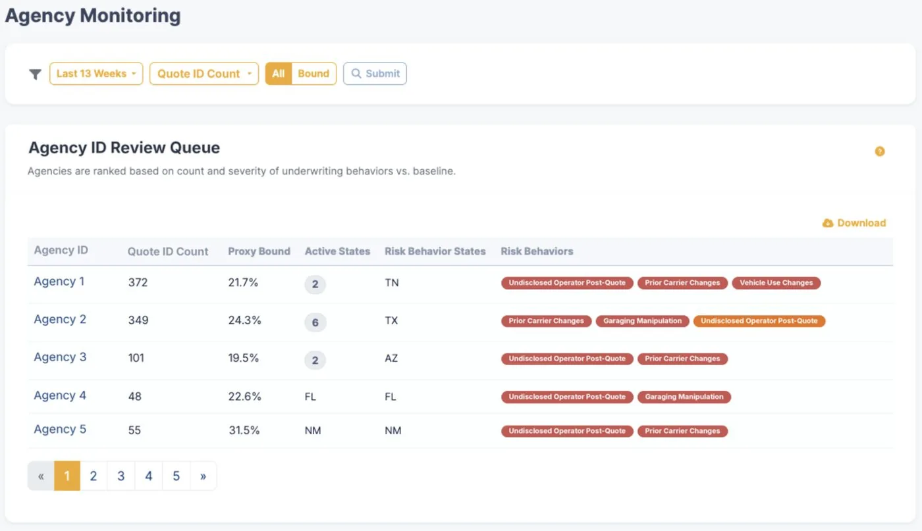This screenshot has width=922, height=531.
Task: Open the Agency 3 link
Action: [x=60, y=357]
